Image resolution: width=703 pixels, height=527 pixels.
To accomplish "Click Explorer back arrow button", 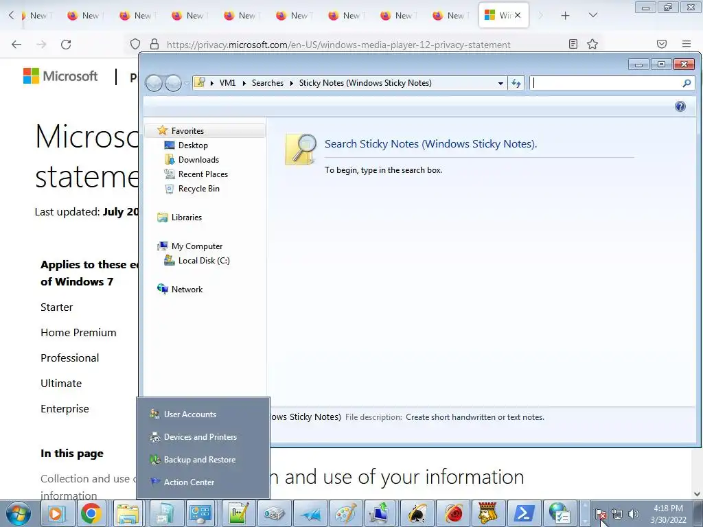I will (x=154, y=83).
